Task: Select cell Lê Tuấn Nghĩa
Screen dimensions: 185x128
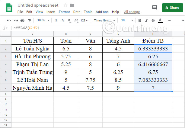Action: (x=33, y=49)
